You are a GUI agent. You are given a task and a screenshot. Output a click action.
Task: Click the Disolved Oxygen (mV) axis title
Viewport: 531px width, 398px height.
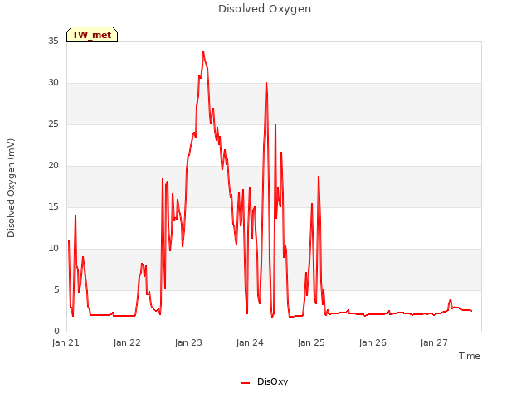coord(11,188)
